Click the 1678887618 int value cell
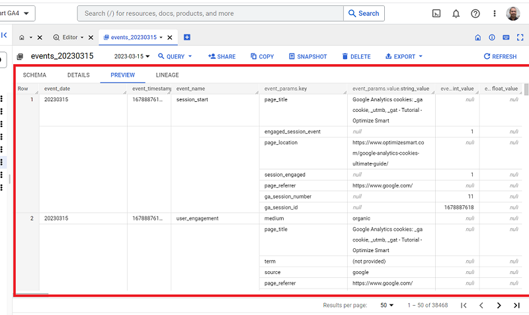Image resolution: width=529 pixels, height=315 pixels. pos(459,207)
